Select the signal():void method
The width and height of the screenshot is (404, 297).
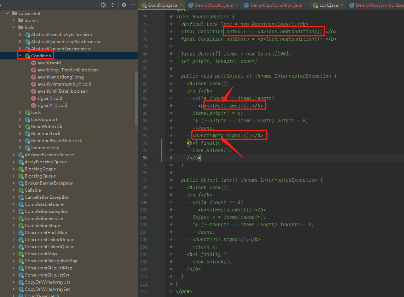click(50, 98)
